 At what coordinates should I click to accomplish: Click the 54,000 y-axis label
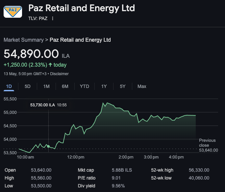10,139
